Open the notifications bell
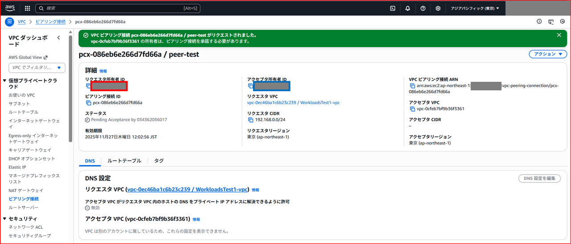571x244 pixels. (408, 8)
